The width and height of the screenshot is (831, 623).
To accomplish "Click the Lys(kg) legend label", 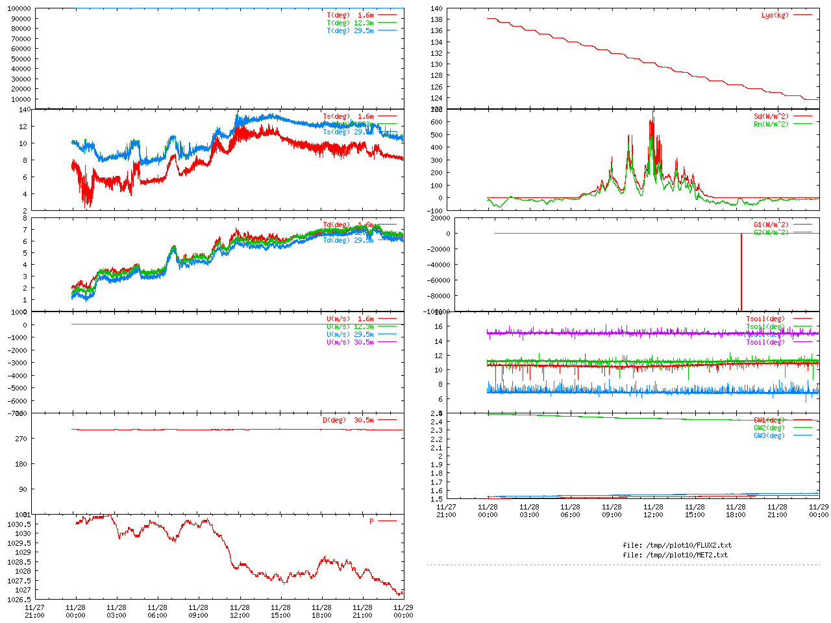I will [x=775, y=15].
